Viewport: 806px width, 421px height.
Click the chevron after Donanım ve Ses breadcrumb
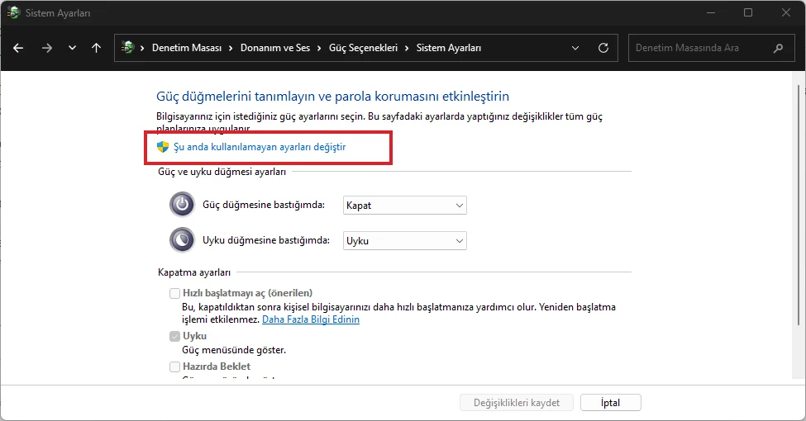(319, 48)
